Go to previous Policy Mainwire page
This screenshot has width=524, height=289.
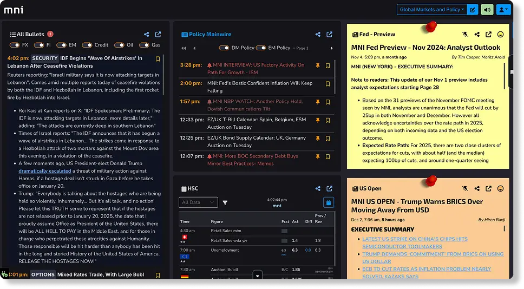click(x=194, y=49)
